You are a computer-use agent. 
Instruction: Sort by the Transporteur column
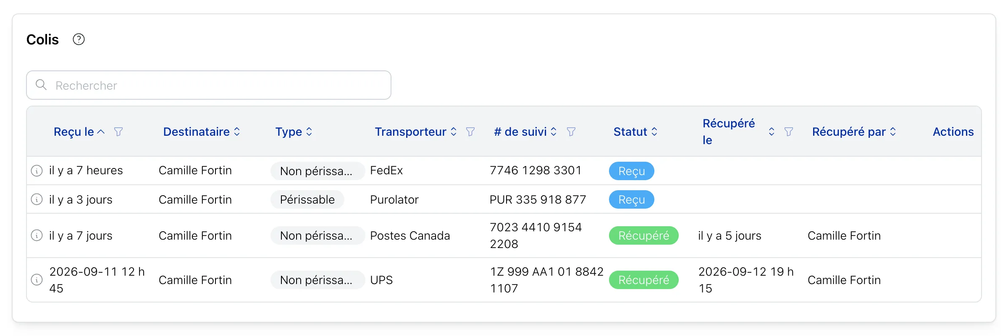tap(416, 132)
